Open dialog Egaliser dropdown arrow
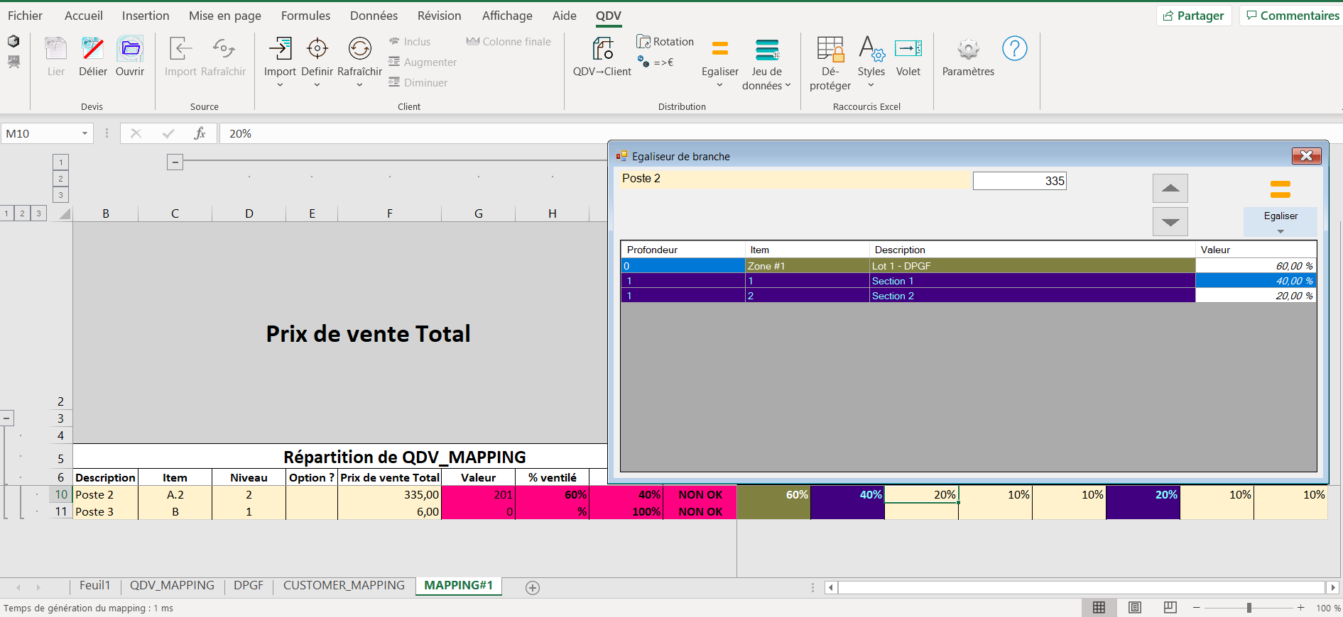Screen dimensions: 1343x617 pyautogui.click(x=1280, y=231)
